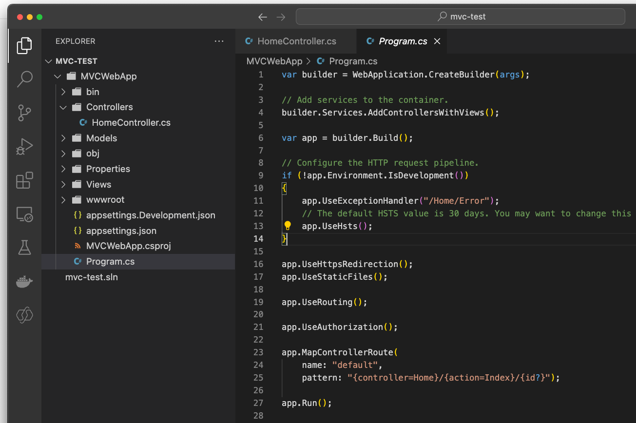
Task: Collapse the MVC-TEST root section
Action: [48, 61]
